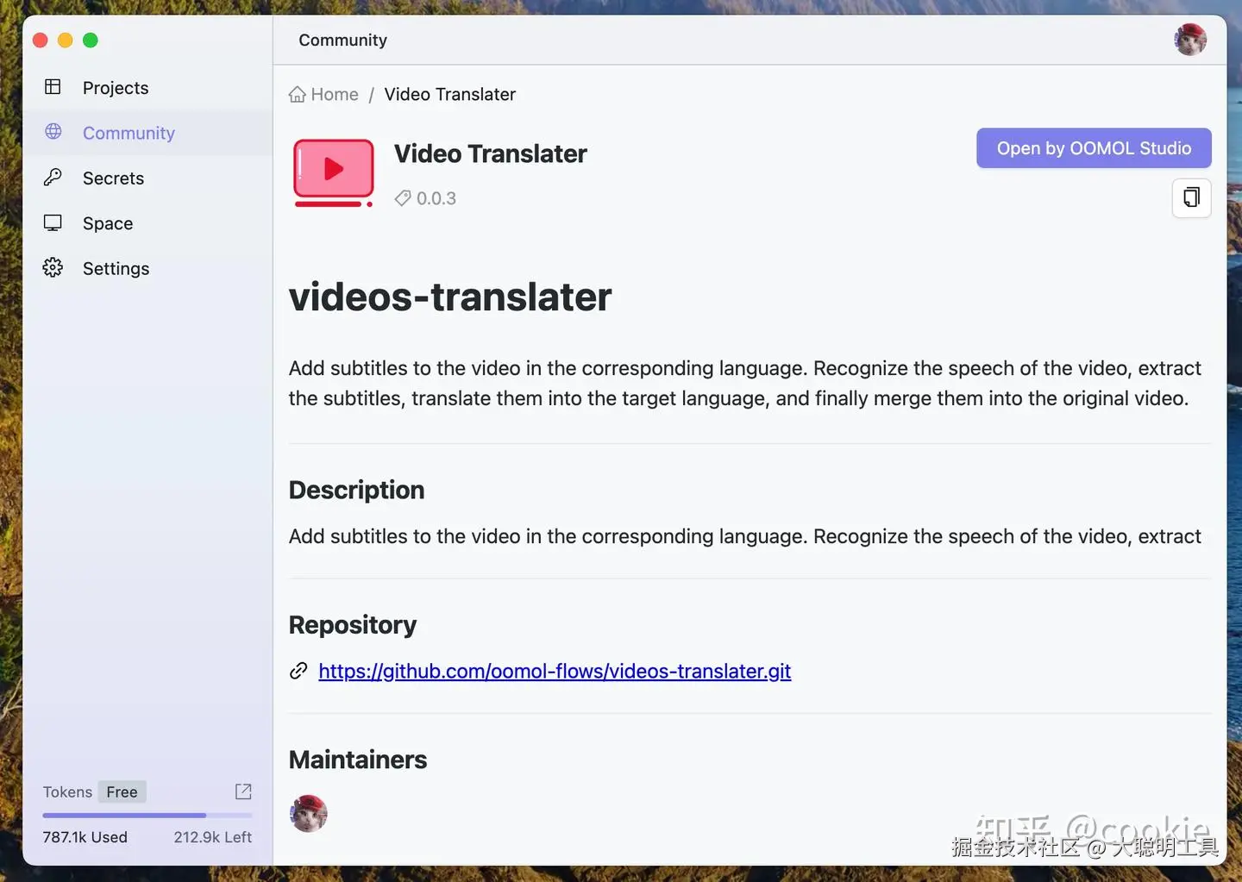The height and width of the screenshot is (882, 1242).
Task: Open the videos-translater GitHub repository link
Action: 555,671
